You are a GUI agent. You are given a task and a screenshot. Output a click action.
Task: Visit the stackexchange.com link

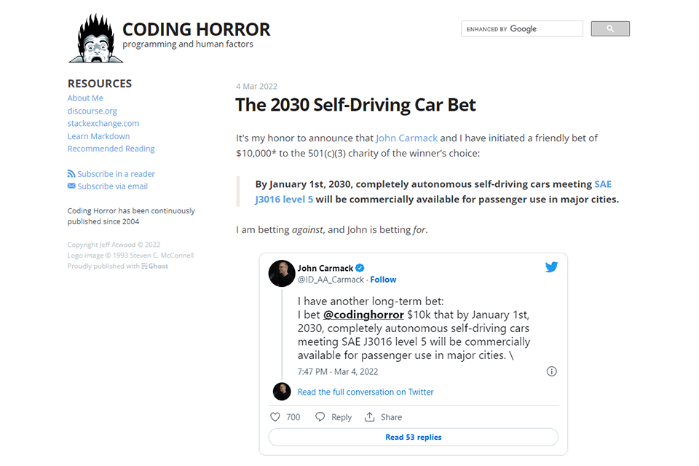coord(103,123)
